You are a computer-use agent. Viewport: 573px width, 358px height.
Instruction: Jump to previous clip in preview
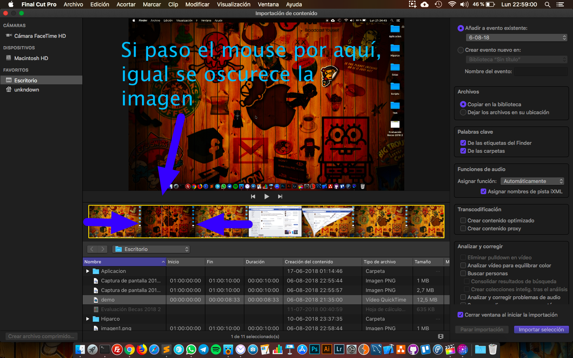[253, 197]
